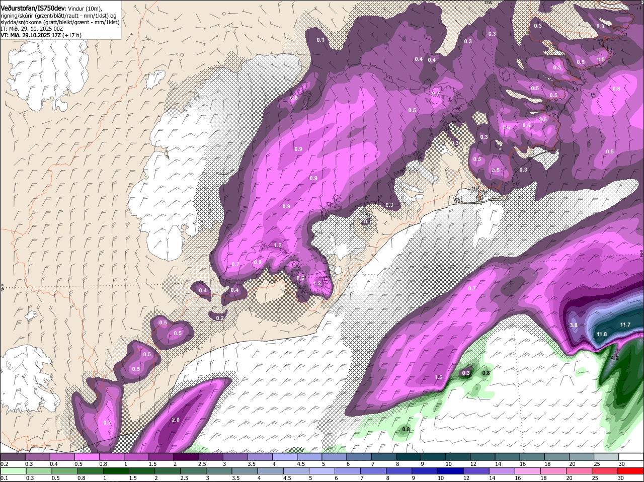Click the 1.5 value label on the map
Image resolution: width=644 pixels, height=482 pixels.
coord(438,377)
